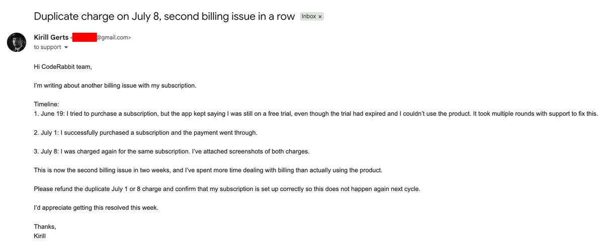Click the 'Timeline:' heading line
The image size is (603, 247).
coord(46,104)
